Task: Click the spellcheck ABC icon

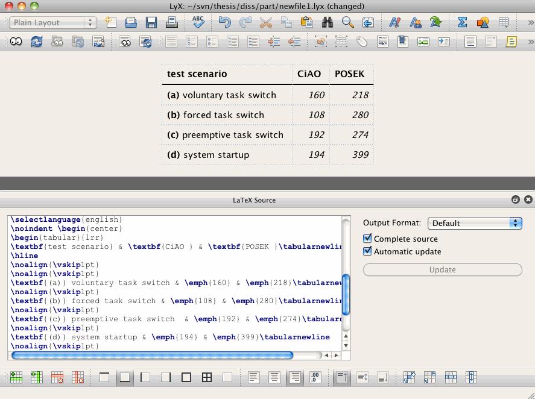Action: pyautogui.click(x=198, y=22)
